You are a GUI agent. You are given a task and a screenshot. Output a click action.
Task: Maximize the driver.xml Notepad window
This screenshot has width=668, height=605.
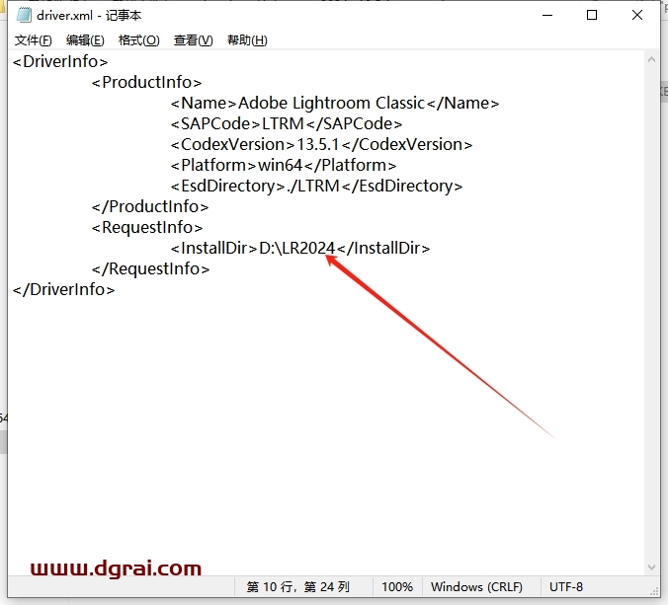tap(591, 15)
